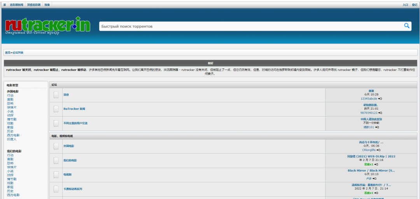The height and width of the screenshot is (199, 420).
Task: Open user 恶魔x1 in the 卡通和动画系列 row
Action: click(x=369, y=193)
